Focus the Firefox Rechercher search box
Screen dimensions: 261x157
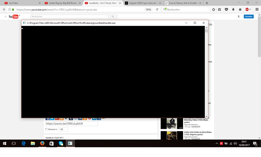pyautogui.click(x=186, y=9)
